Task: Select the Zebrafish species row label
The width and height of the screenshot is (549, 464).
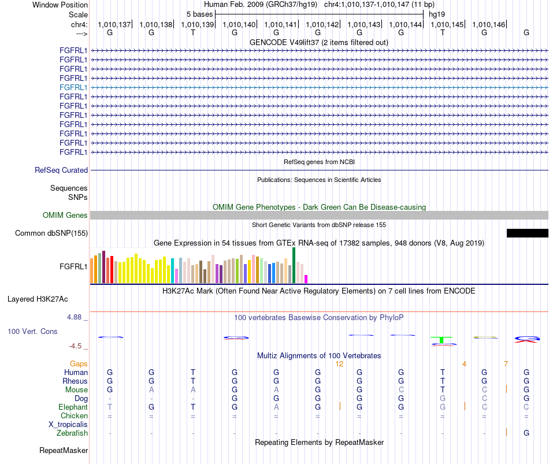Action: pos(72,433)
